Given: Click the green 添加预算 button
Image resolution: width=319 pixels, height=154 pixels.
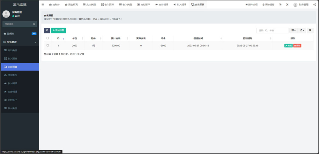Looking at the screenshot, I should [58, 30].
